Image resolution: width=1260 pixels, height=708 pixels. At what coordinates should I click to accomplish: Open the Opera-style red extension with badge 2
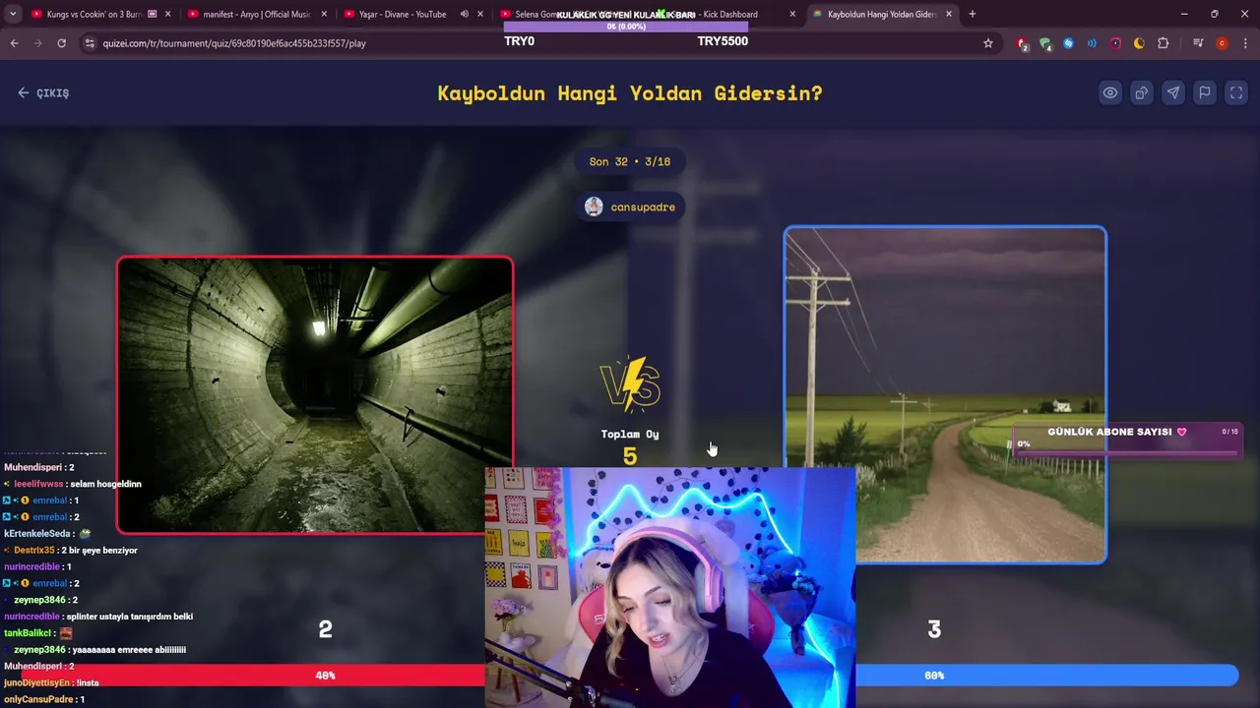click(x=1022, y=43)
